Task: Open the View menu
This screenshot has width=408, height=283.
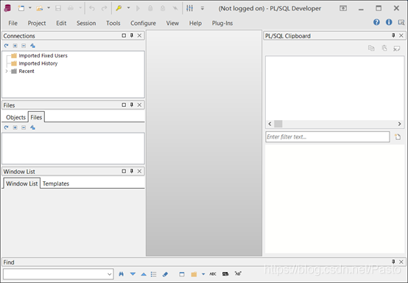Action: point(172,23)
